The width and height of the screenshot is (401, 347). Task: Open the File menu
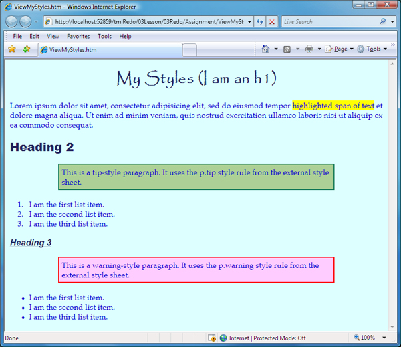click(x=17, y=37)
